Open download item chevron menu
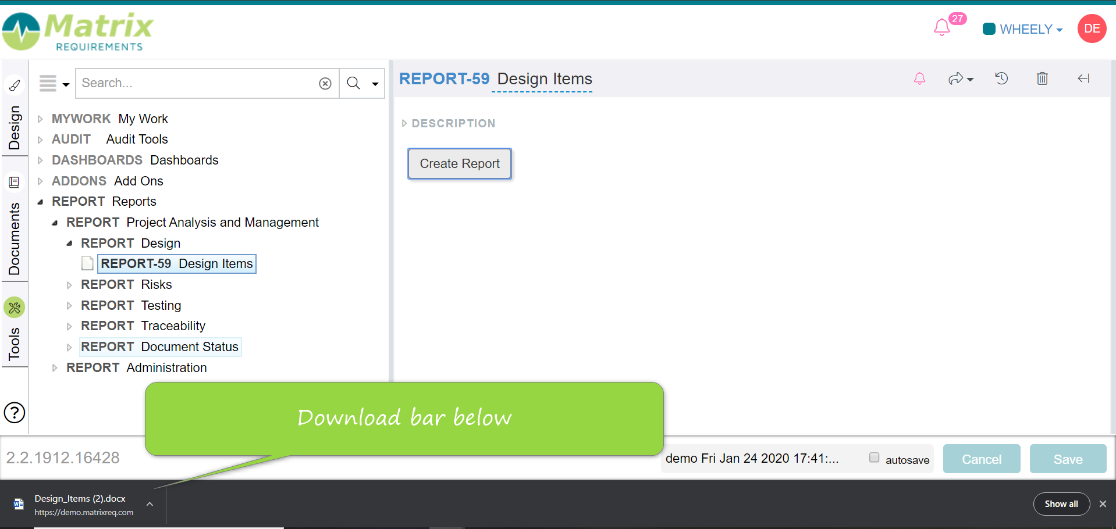The width and height of the screenshot is (1116, 529). (150, 504)
